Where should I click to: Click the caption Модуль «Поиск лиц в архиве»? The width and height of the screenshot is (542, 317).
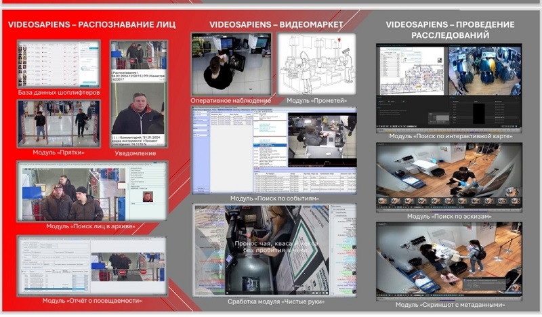click(x=91, y=226)
